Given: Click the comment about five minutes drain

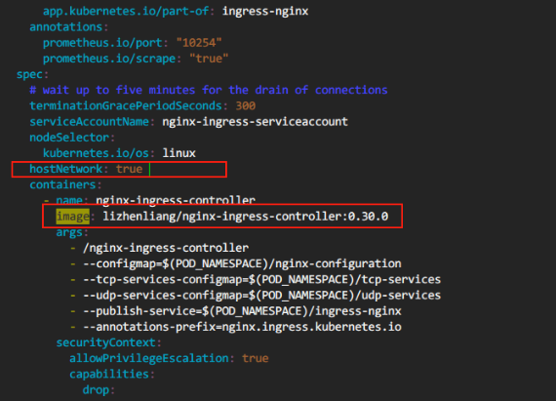Looking at the screenshot, I should [209, 90].
